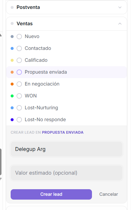Click the purple dot beside Lost-No responde
The image size is (131, 210).
(12, 120)
